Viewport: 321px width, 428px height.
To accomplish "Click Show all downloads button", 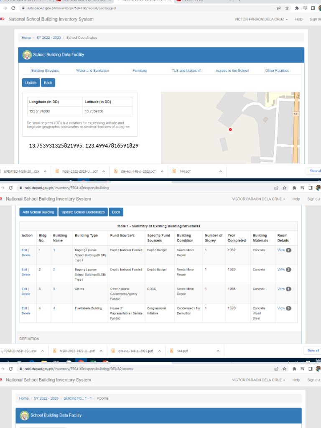I will pyautogui.click(x=313, y=171).
